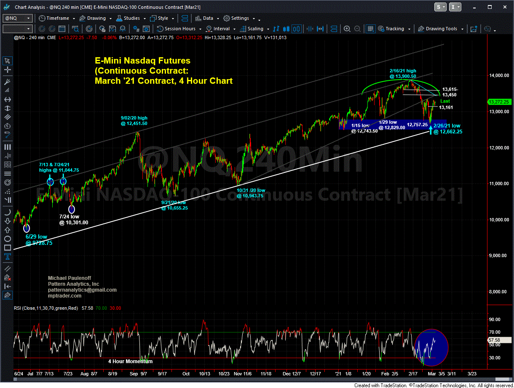Click the '4 Hour Momentum' label
This screenshot has height=388, width=514.
pyautogui.click(x=130, y=361)
